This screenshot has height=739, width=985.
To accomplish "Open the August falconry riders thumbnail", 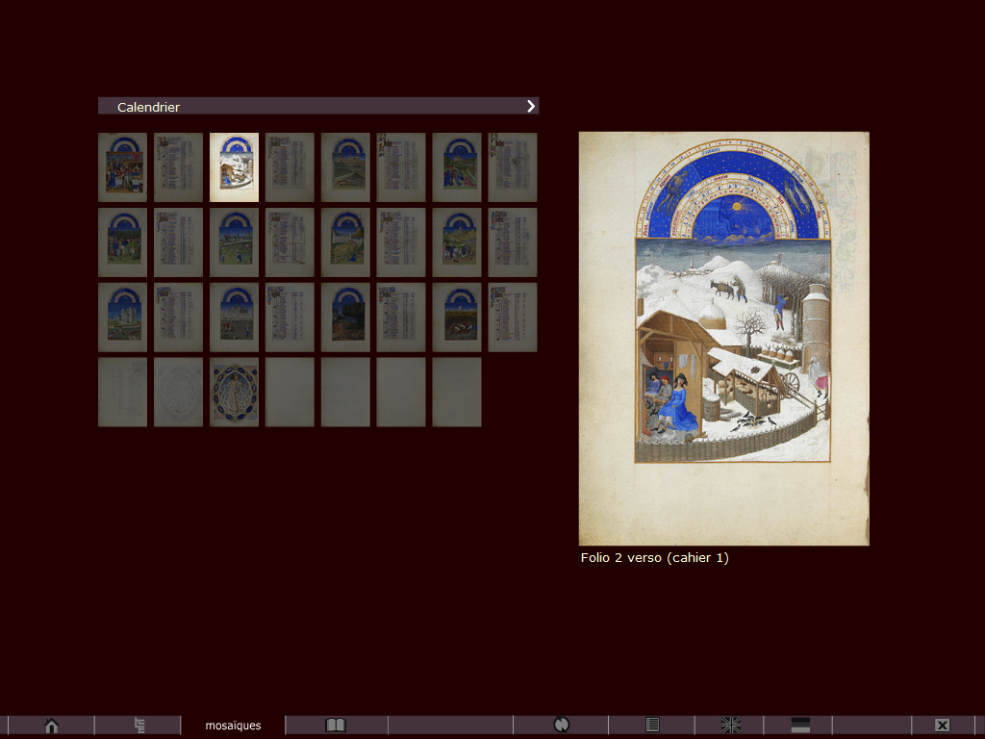I will point(457,242).
